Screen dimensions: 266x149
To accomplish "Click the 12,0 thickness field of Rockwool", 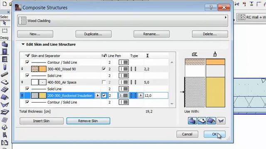I will point(156,96).
